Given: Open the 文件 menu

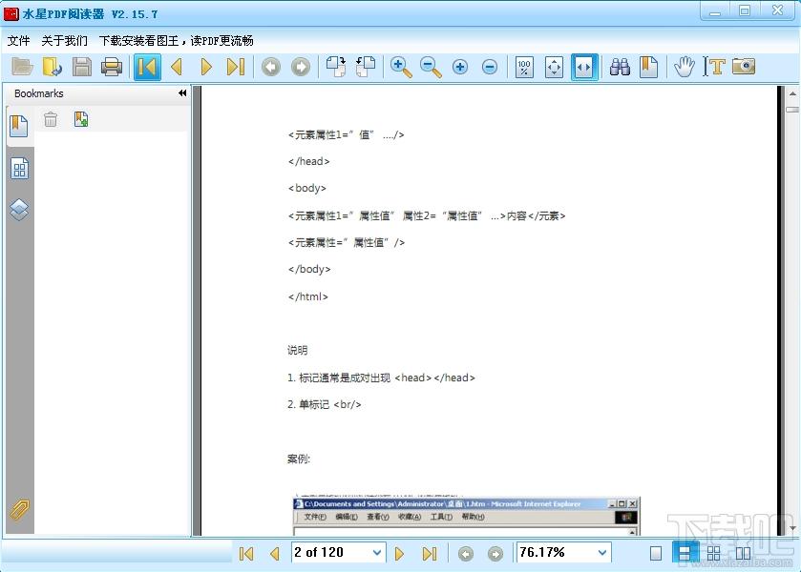Looking at the screenshot, I should click(18, 40).
